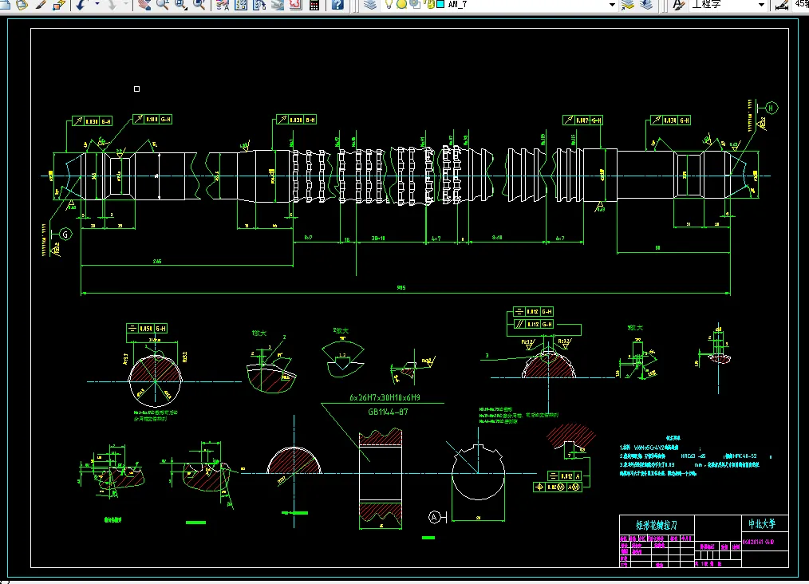The image size is (809, 584).
Task: Open the Sheet Set Manager icon
Action: tap(277, 5)
